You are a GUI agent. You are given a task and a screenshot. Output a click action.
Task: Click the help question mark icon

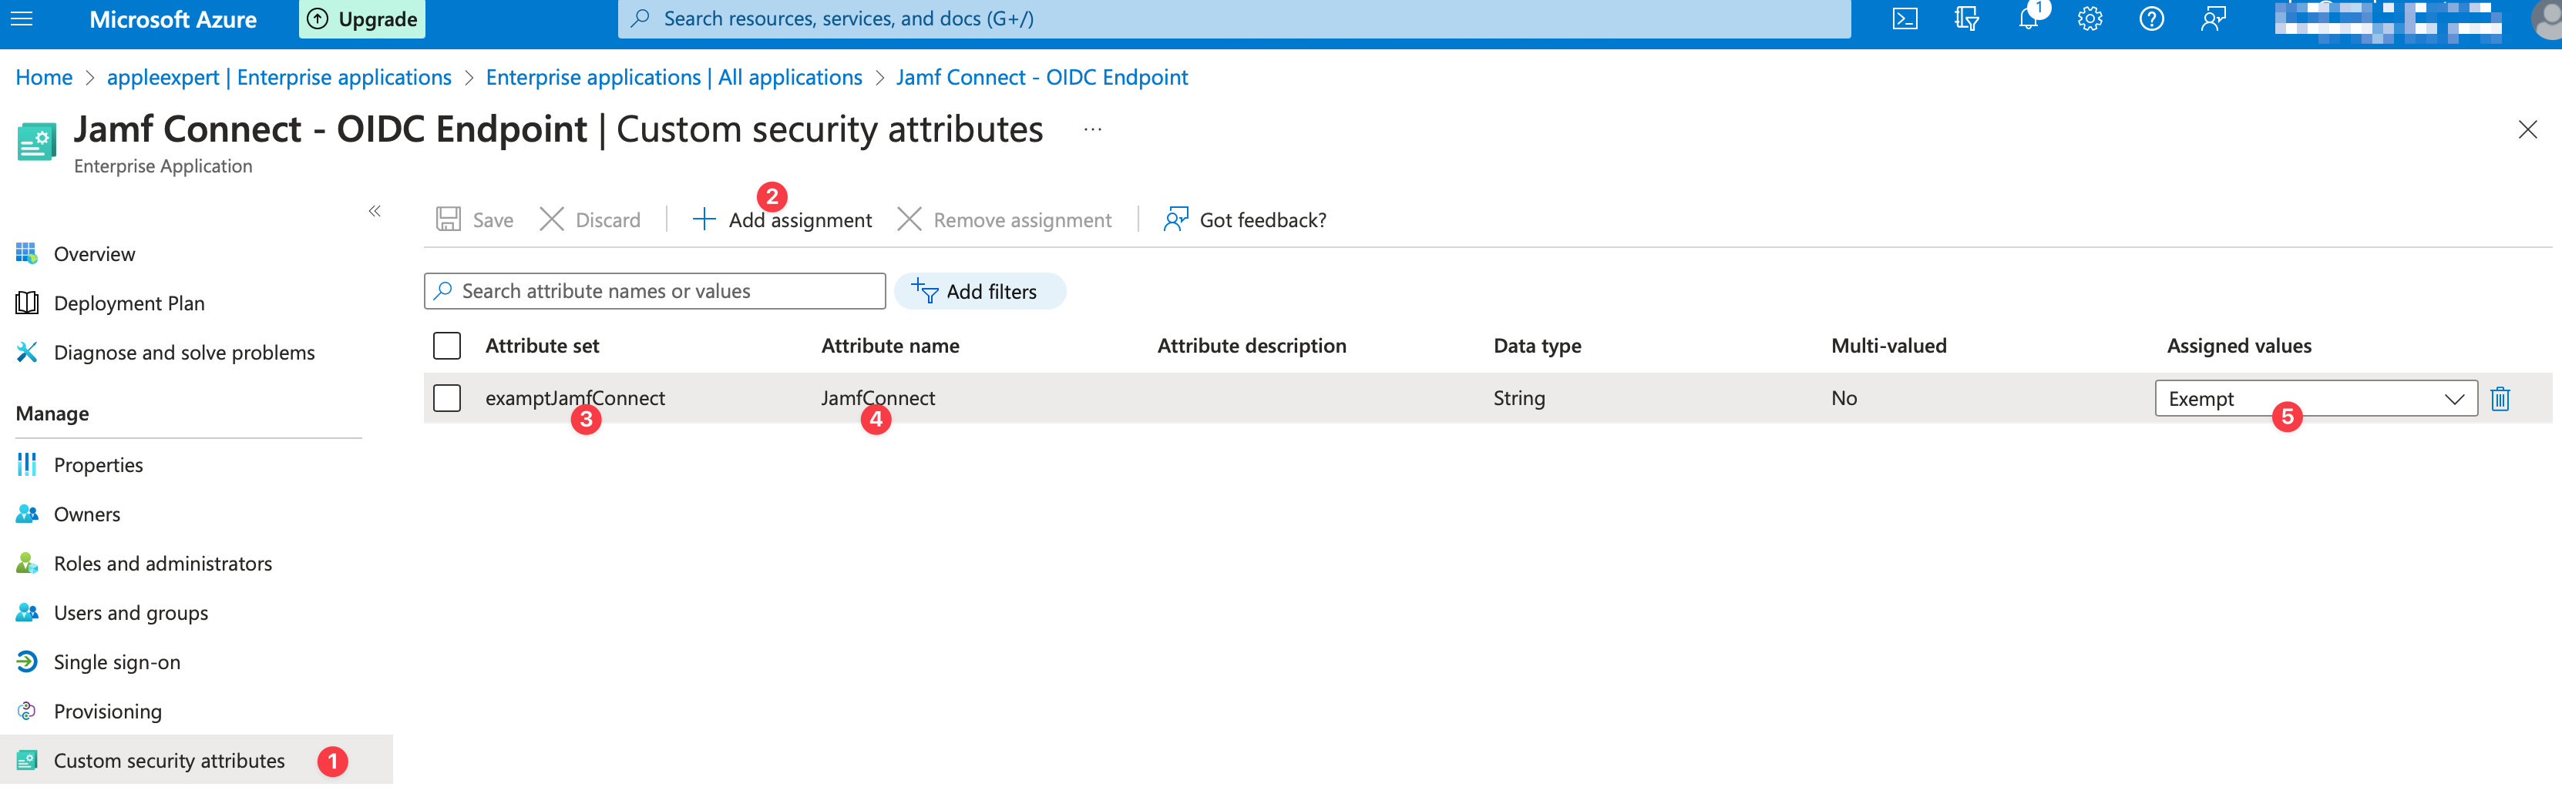(x=2150, y=19)
